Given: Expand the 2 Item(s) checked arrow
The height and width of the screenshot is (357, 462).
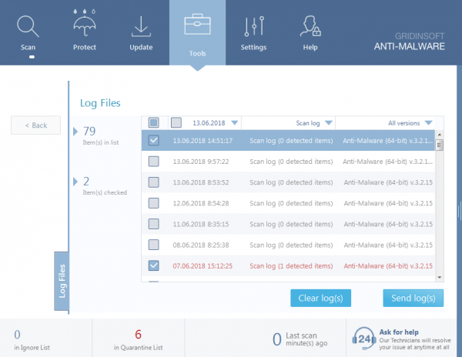Looking at the screenshot, I should (x=75, y=182).
